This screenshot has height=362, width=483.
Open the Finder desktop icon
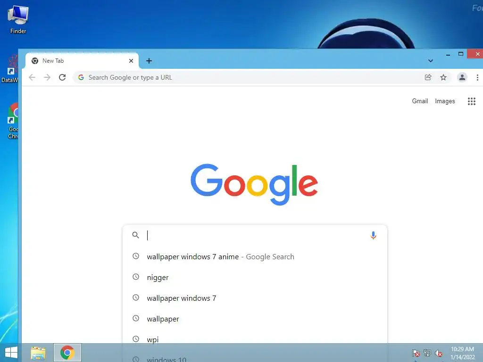[18, 19]
